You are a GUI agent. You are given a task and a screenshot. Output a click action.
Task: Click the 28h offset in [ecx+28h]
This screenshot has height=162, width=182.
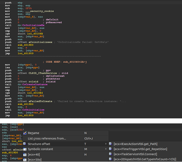(20, 130)
